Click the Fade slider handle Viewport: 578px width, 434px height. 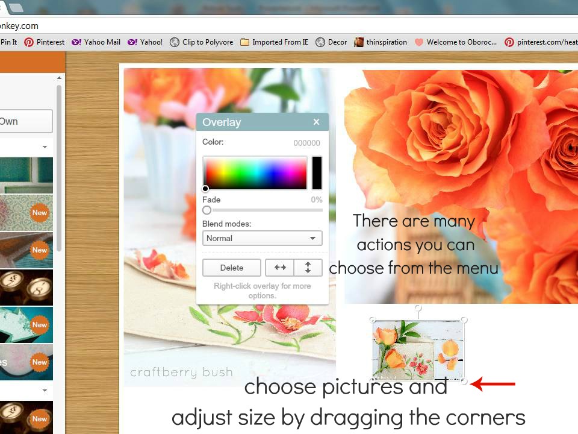[x=207, y=210]
